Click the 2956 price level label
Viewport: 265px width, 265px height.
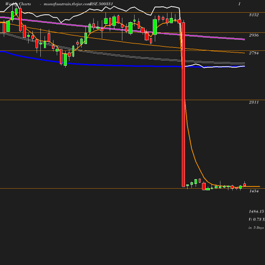pyautogui.click(x=254, y=35)
